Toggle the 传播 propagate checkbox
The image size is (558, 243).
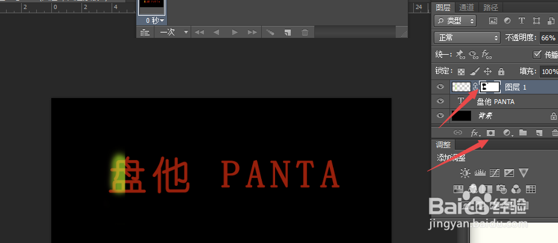537,54
